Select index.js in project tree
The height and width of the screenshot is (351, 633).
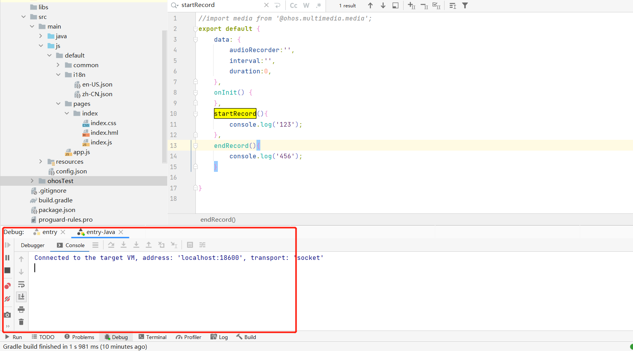tap(97, 142)
